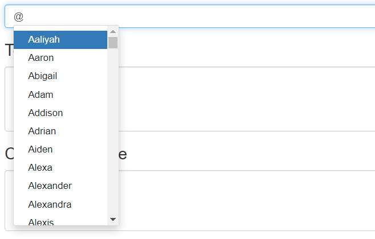Click the second text area behind the dropdown
The height and width of the screenshot is (239, 375).
(247, 99)
